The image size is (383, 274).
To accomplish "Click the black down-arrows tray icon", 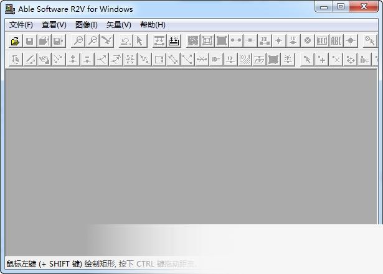I will [x=174, y=41].
